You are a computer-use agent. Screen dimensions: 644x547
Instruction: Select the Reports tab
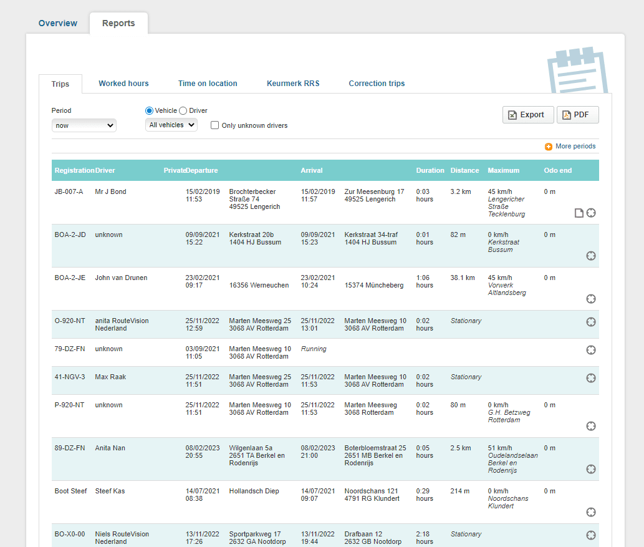point(118,23)
